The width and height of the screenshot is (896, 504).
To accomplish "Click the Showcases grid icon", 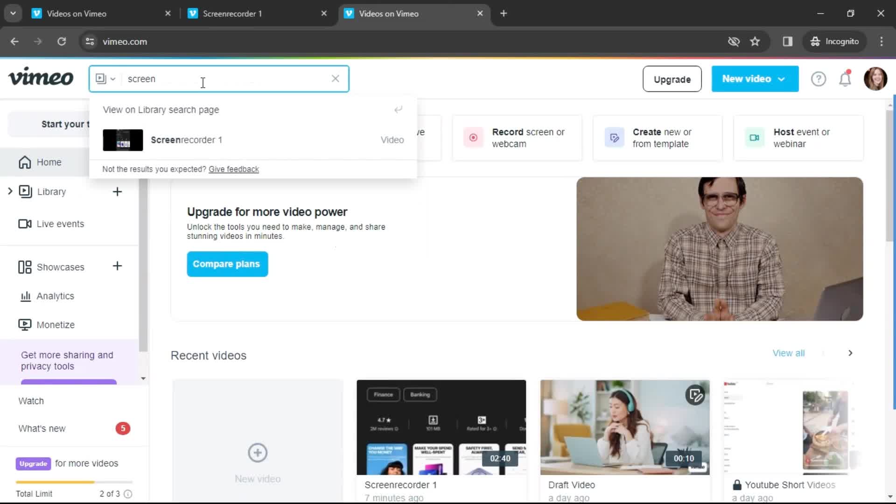I will 25,267.
